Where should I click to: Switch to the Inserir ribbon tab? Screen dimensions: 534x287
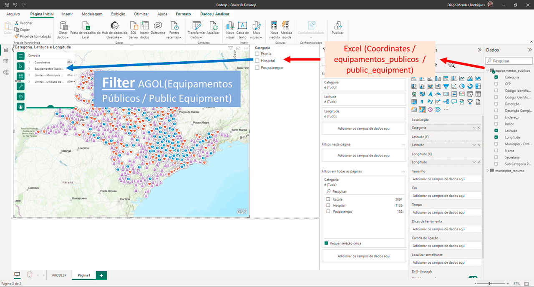[67, 13]
